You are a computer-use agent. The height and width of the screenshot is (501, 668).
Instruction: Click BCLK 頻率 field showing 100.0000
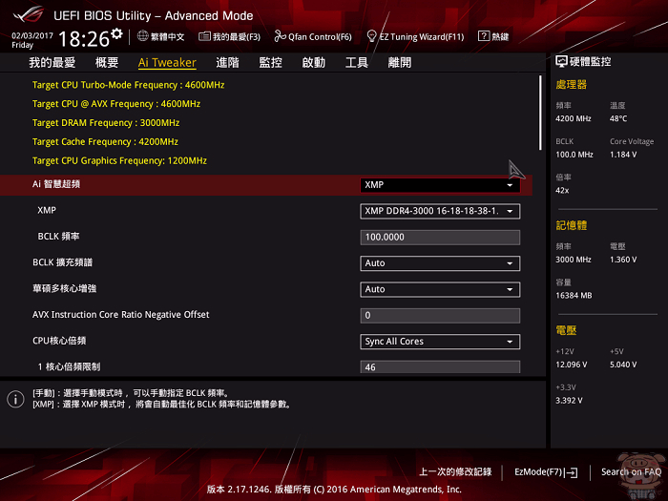pos(440,238)
